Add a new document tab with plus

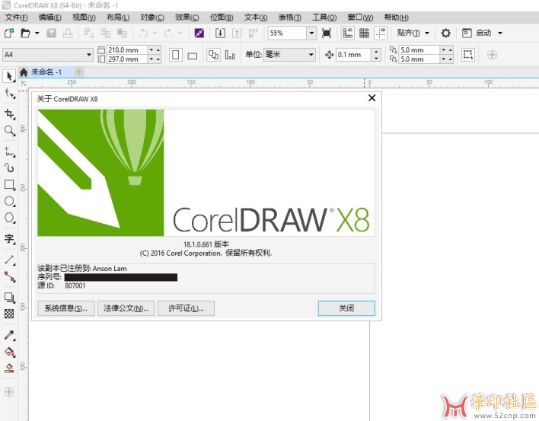point(78,72)
